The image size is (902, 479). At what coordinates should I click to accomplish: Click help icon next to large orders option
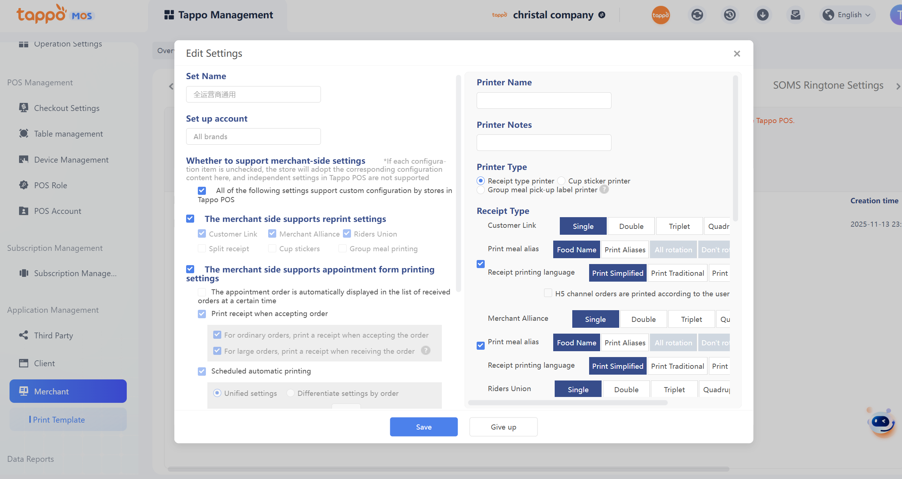point(425,351)
